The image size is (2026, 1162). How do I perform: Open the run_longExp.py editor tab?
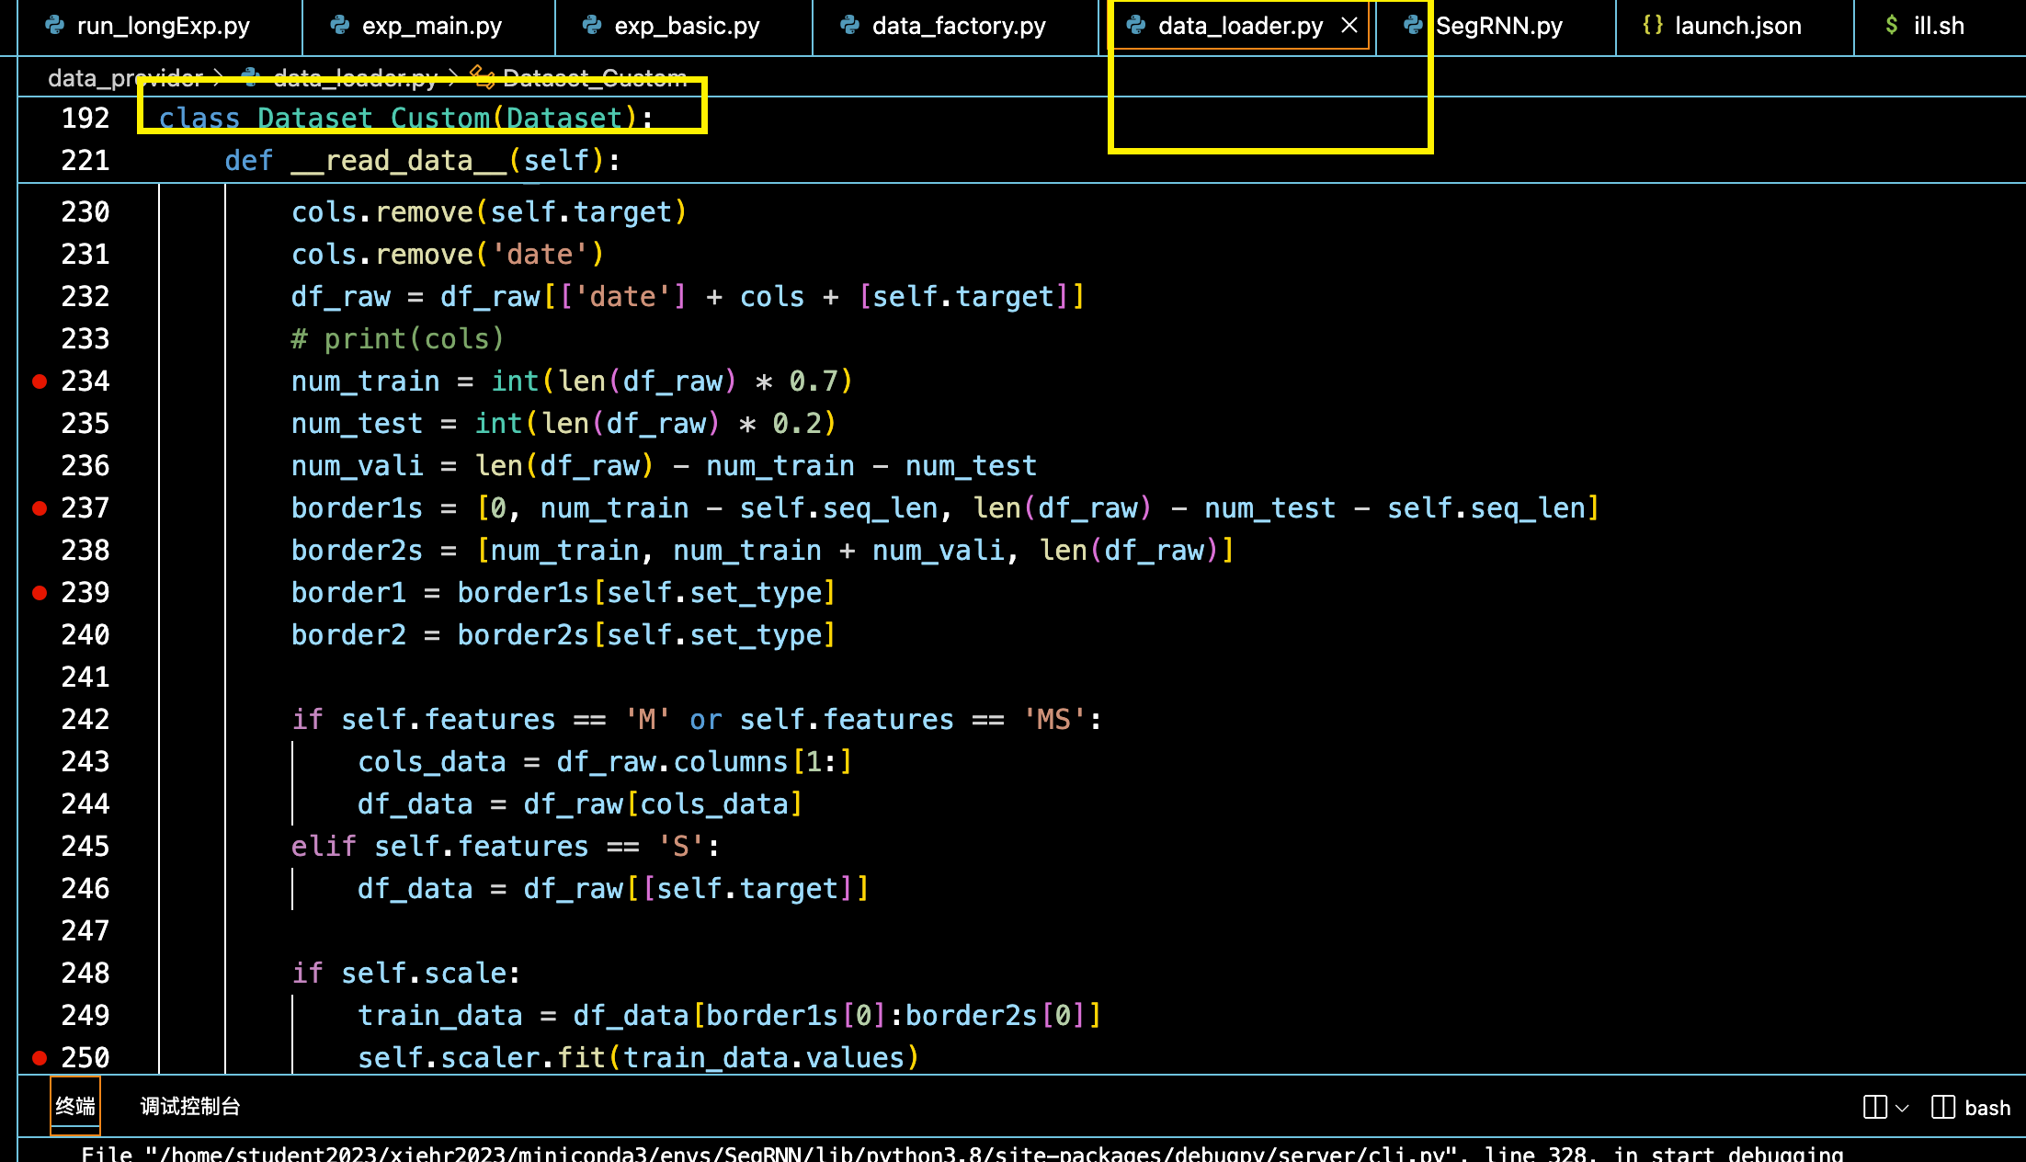click(162, 26)
